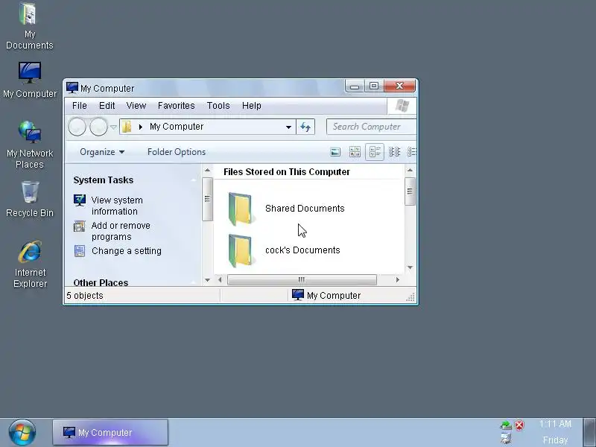Click the window title bar icon

pyautogui.click(x=72, y=88)
